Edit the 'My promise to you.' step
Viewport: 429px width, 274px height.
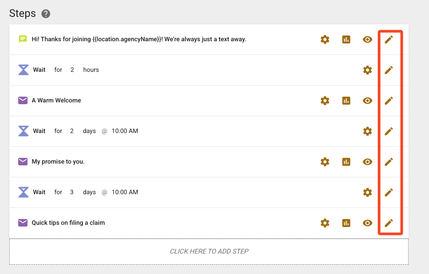pyautogui.click(x=389, y=162)
